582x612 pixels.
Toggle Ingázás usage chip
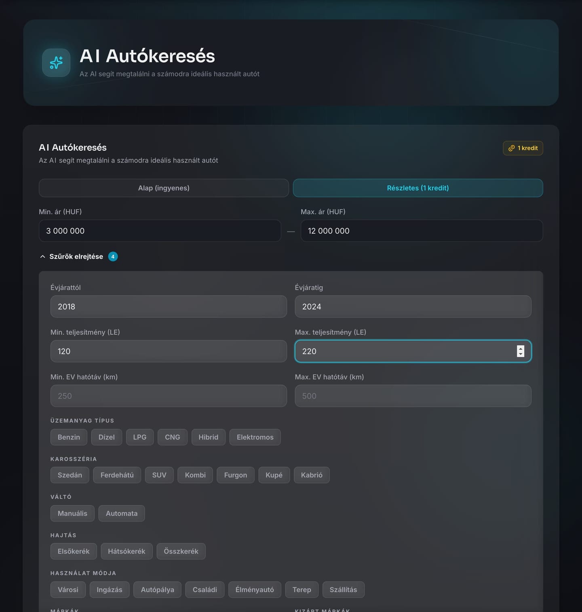[x=110, y=590]
